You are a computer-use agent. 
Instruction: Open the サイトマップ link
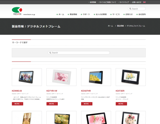[x=124, y=2]
